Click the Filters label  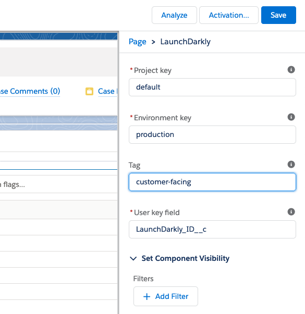click(x=143, y=279)
